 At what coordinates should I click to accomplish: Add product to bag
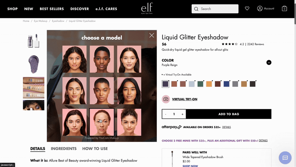(x=229, y=114)
